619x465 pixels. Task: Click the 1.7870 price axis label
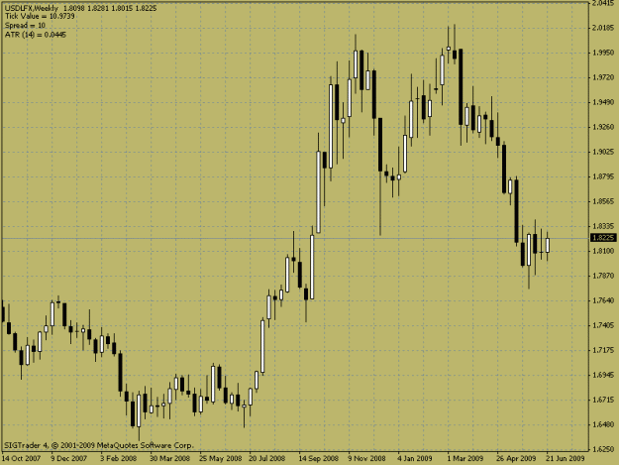pyautogui.click(x=603, y=276)
